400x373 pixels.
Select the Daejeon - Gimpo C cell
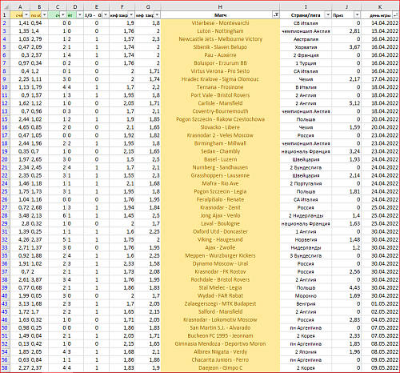220,368
